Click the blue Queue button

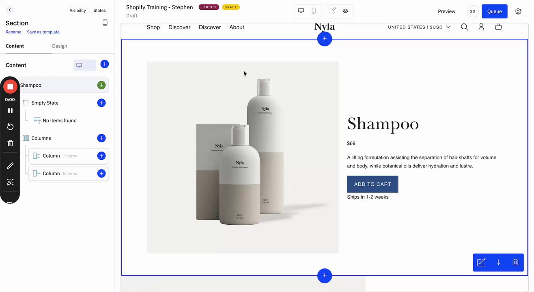[x=495, y=11]
